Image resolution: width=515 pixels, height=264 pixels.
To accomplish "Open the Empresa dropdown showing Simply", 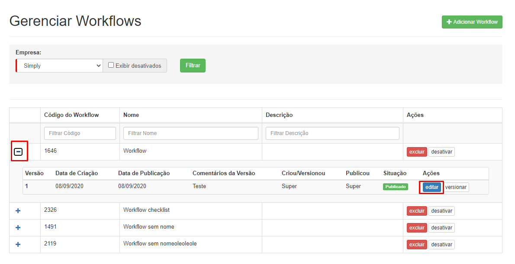I will 59,66.
